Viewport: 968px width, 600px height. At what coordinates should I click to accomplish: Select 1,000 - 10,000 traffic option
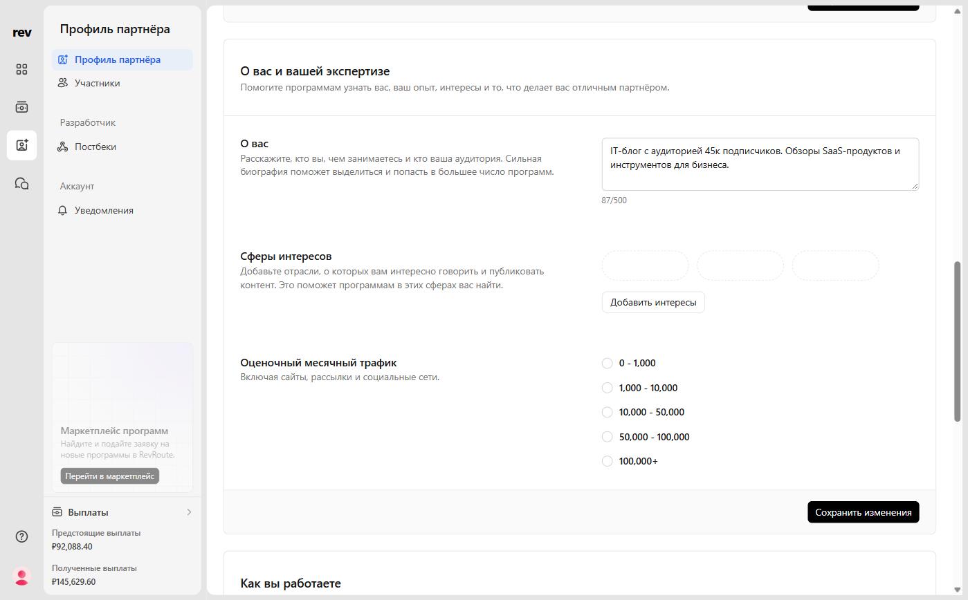607,388
